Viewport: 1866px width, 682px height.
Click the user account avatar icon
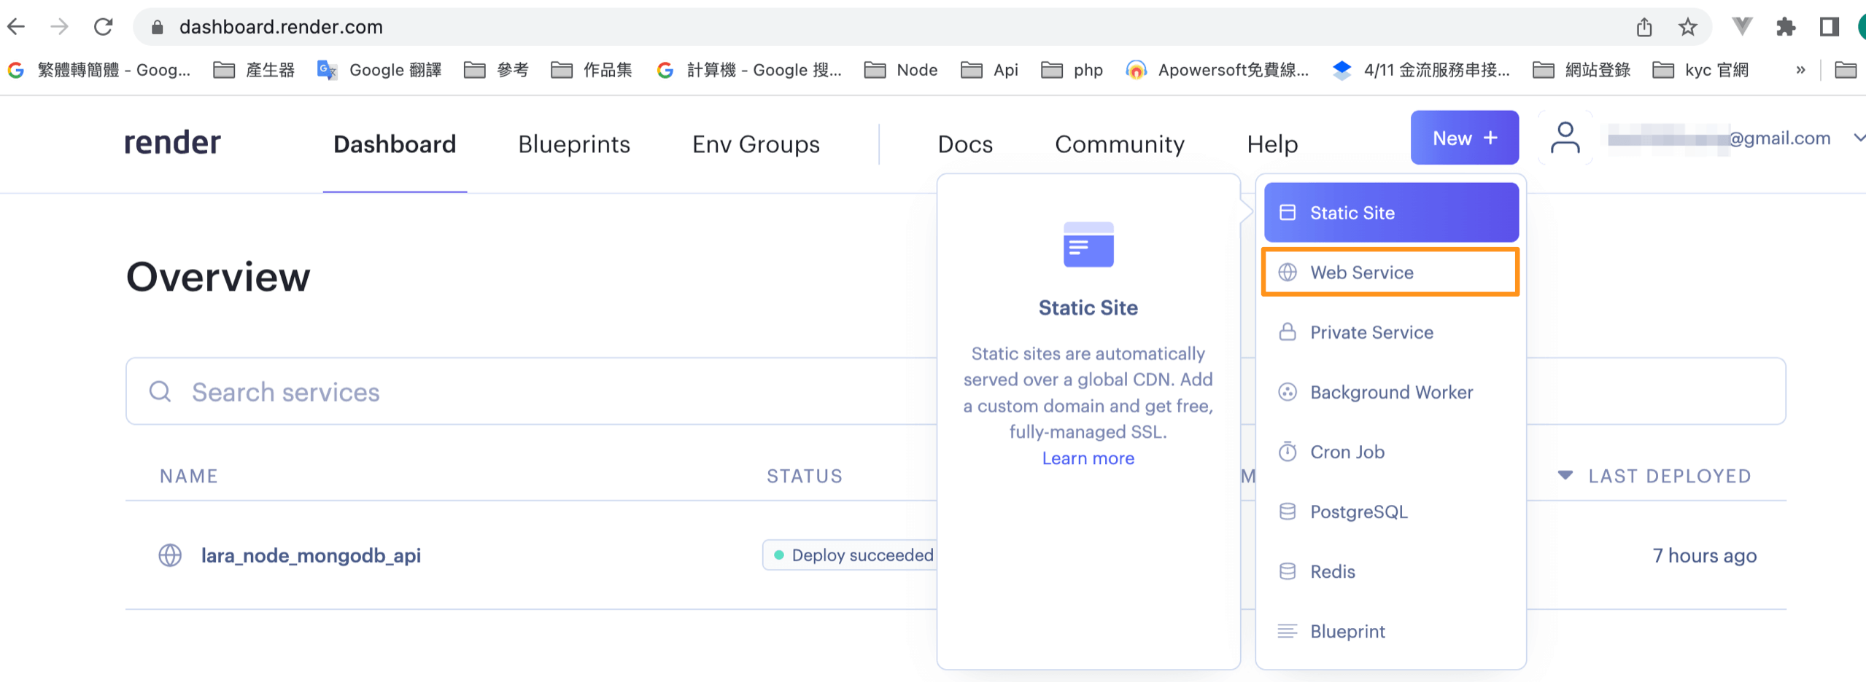(x=1565, y=138)
